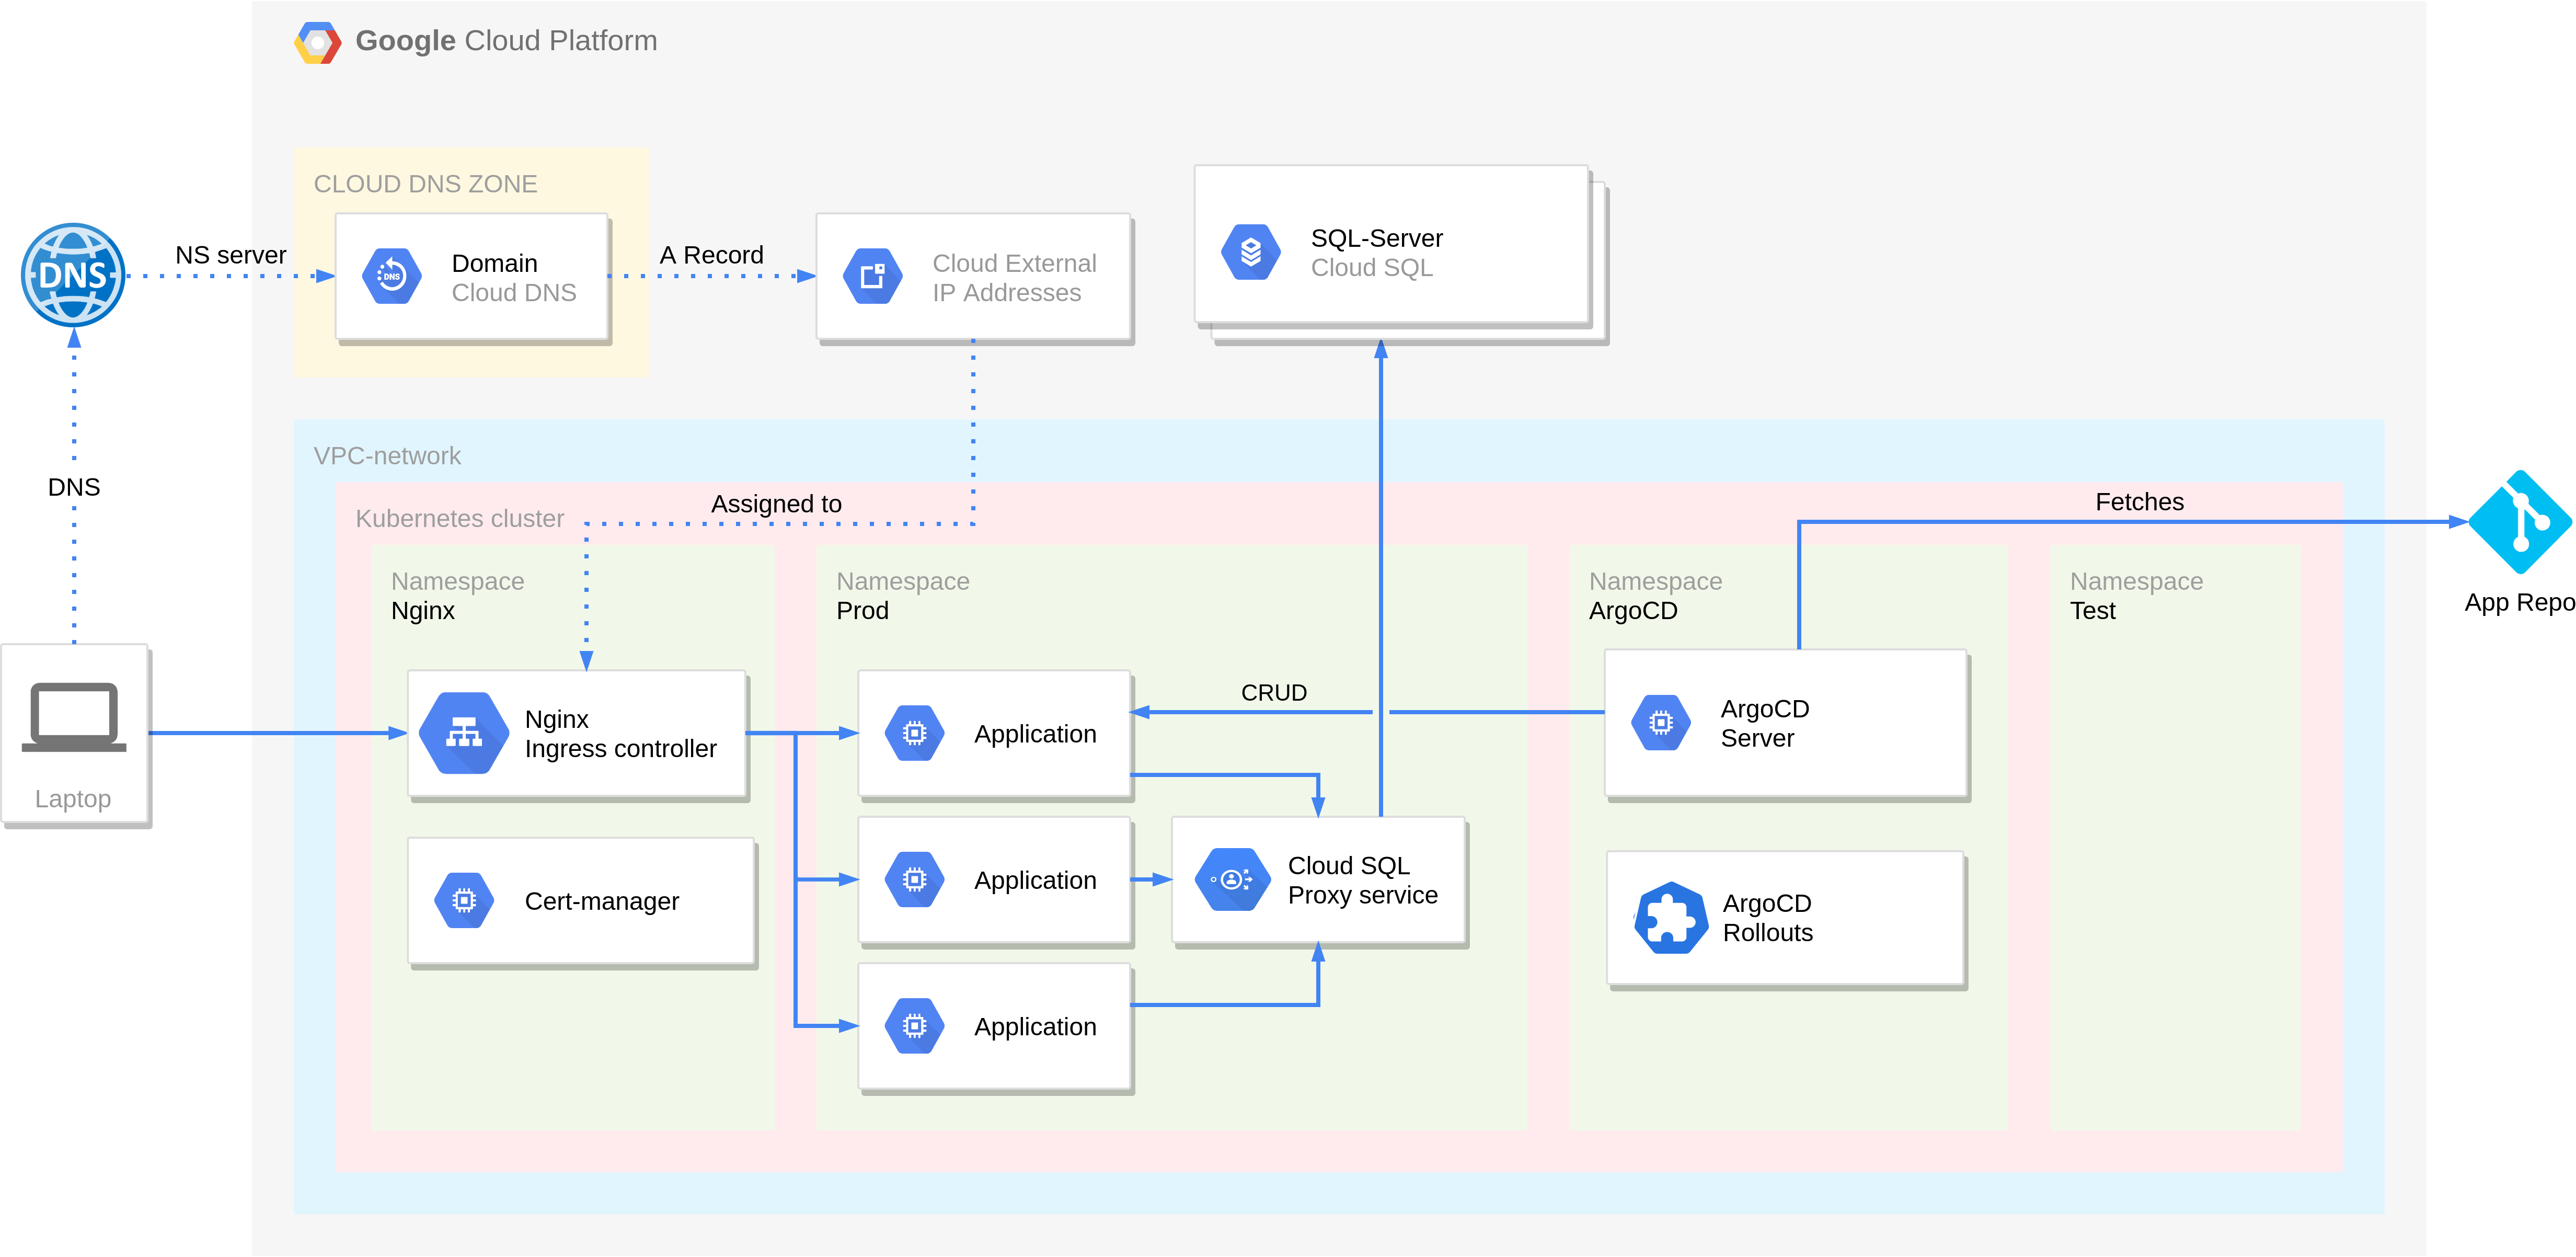Click the Nginx Ingress controller icon
This screenshot has width=2576, height=1257.
click(x=463, y=733)
